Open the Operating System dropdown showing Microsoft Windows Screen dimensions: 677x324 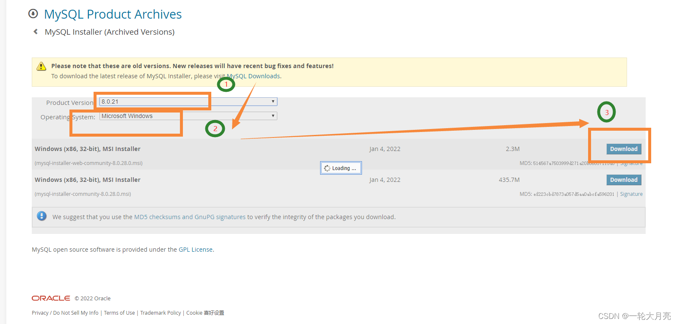coord(188,116)
